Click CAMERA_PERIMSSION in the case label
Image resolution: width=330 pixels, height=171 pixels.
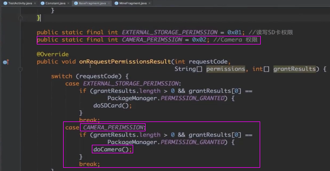[x=113, y=127]
